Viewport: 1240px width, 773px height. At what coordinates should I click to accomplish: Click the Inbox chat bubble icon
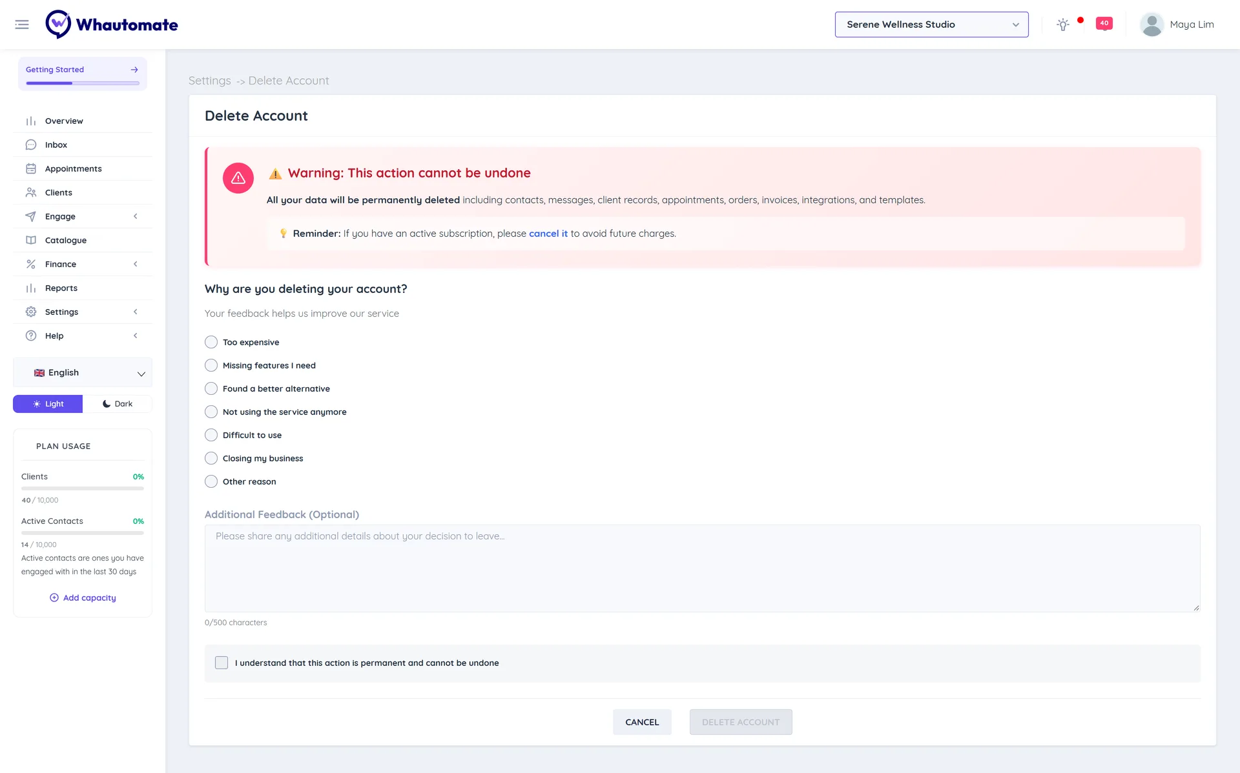point(31,145)
